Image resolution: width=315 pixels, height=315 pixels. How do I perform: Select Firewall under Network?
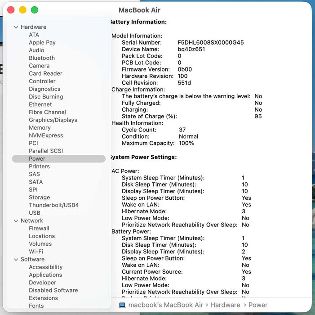(x=39, y=229)
